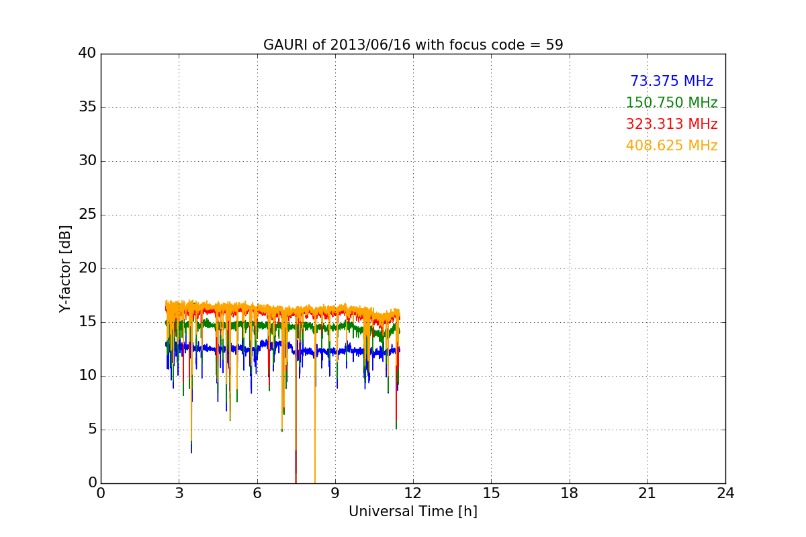The width and height of the screenshot is (806, 537).
Task: Click the x-axis tick value 12
Action: [413, 493]
